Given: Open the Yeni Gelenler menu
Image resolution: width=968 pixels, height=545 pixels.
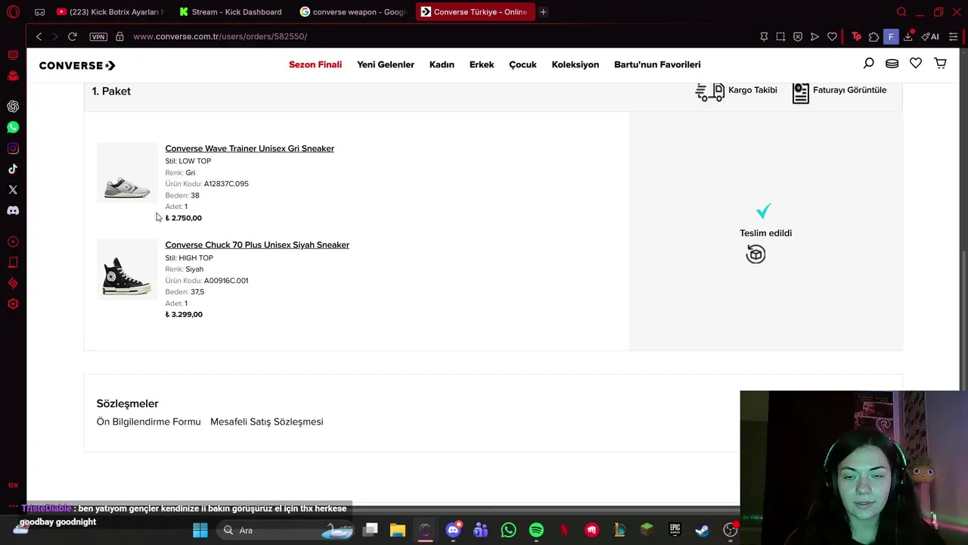Looking at the screenshot, I should 386,64.
